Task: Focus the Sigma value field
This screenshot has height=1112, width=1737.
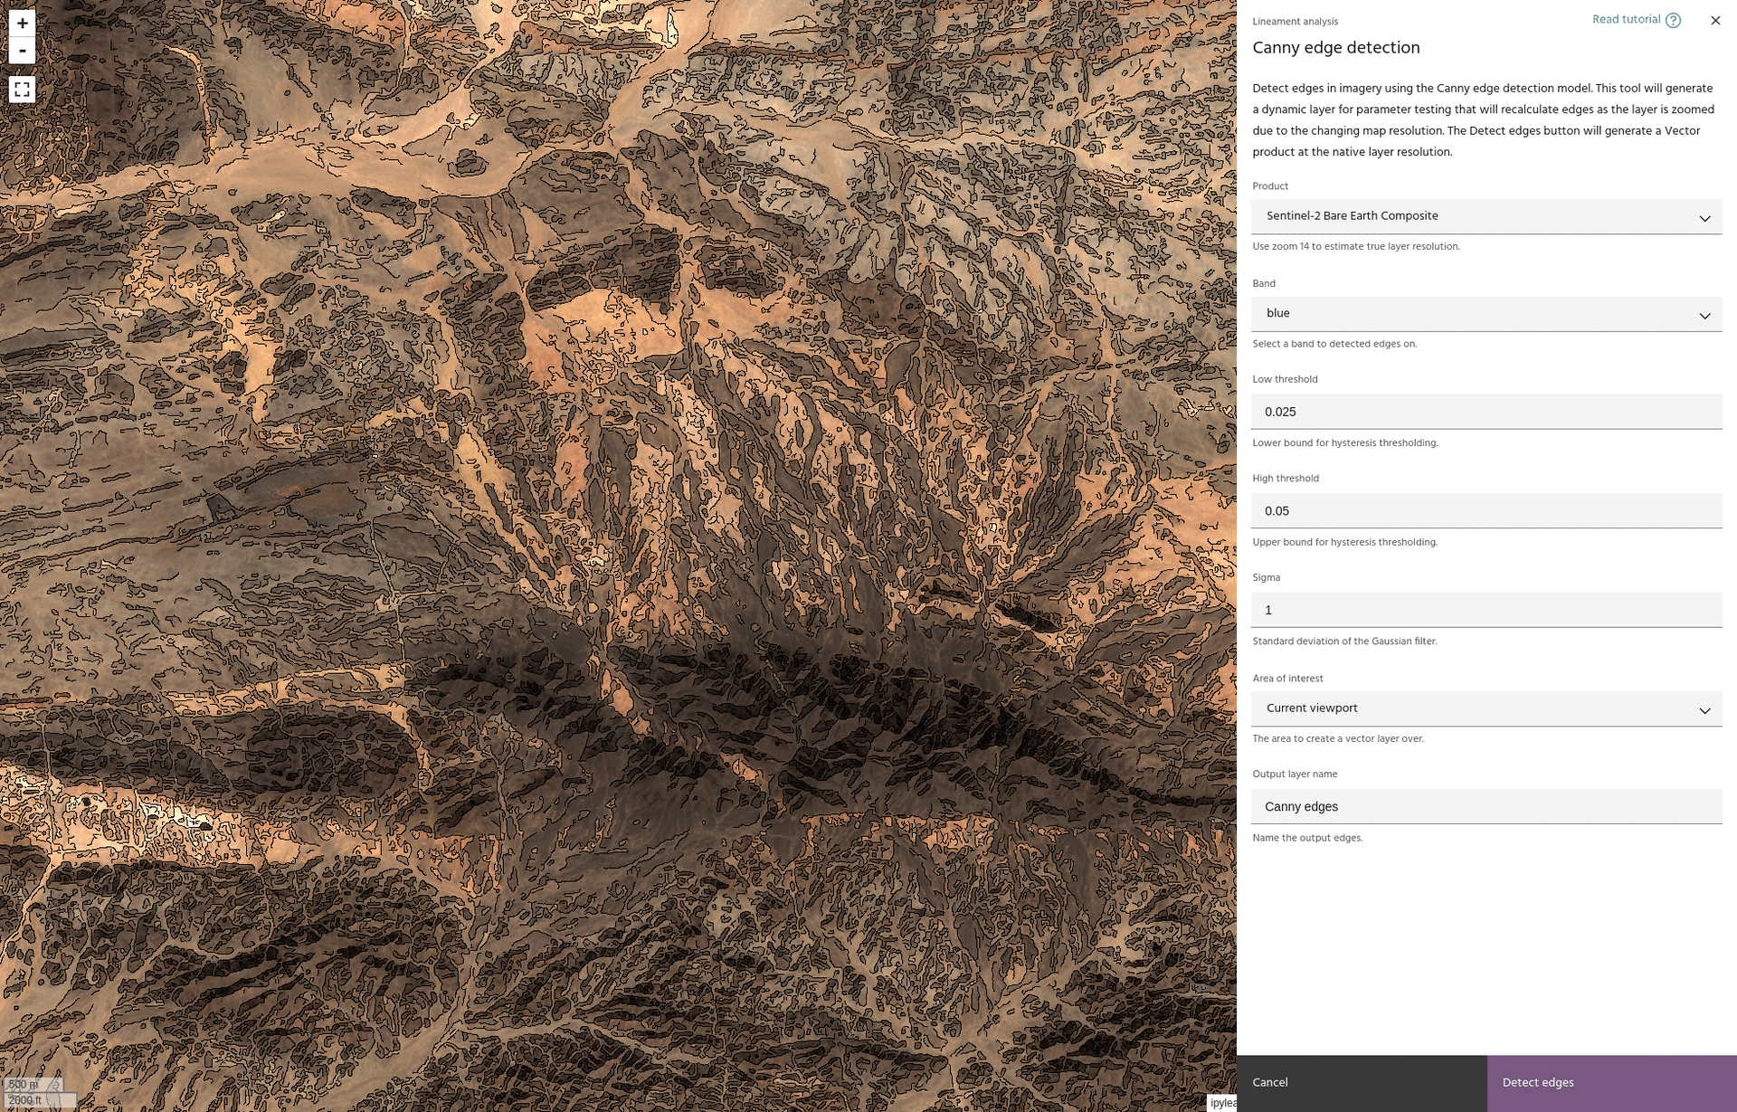Action: click(1485, 610)
